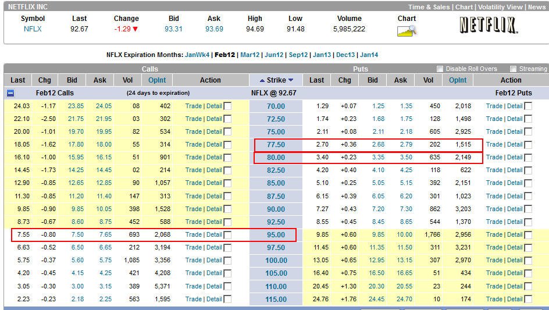549x310 pixels.
Task: Click the 80.00 strike price
Action: 276,158
